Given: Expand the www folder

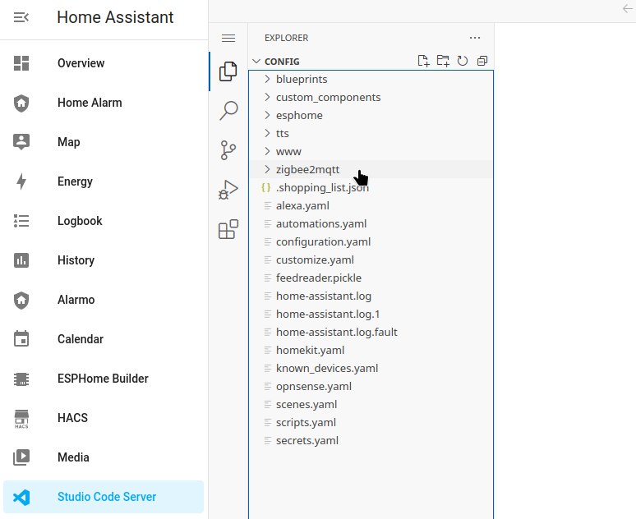Looking at the screenshot, I should coord(371,152).
